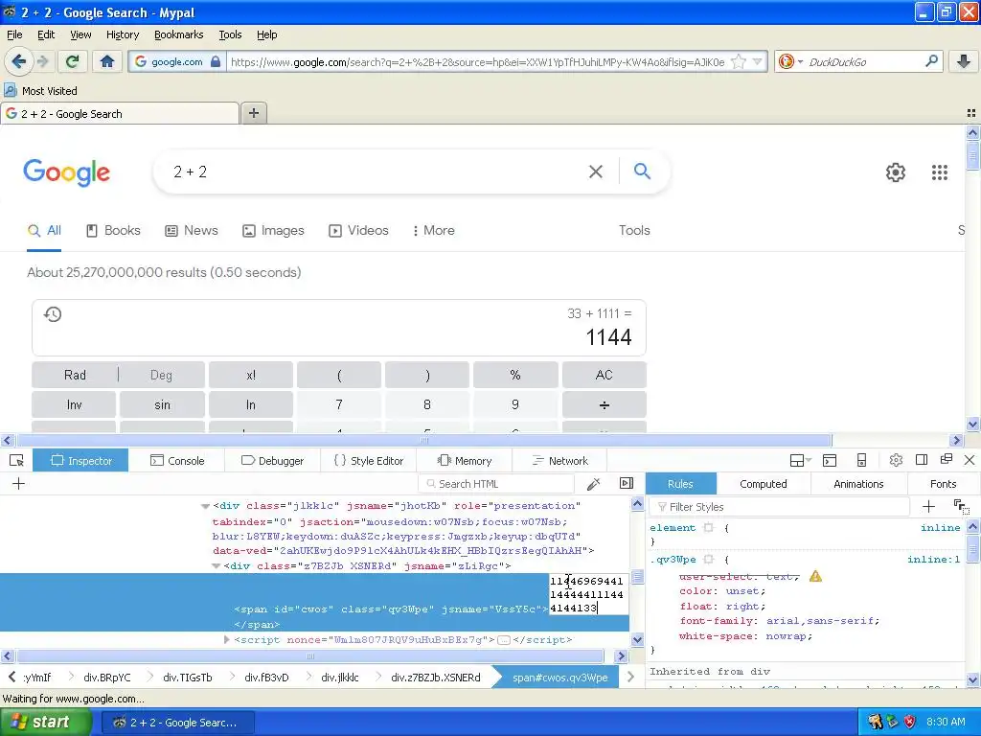Switch calculator to Rad mode
Viewport: 981px width, 736px height.
point(75,375)
